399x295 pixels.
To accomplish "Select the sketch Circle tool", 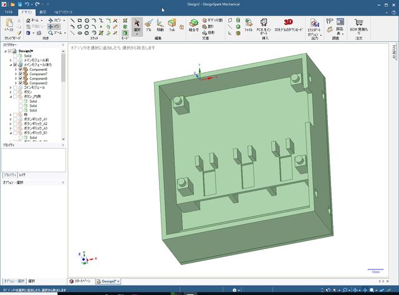I will pyautogui.click(x=87, y=21).
